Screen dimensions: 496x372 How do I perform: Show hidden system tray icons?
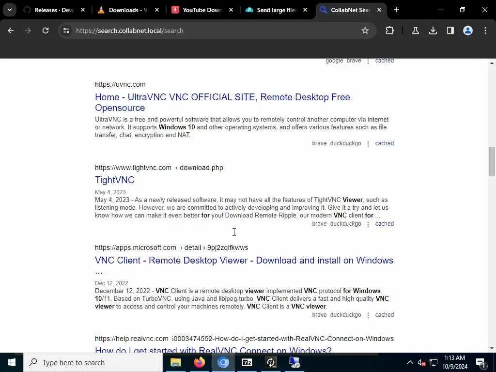click(x=410, y=362)
